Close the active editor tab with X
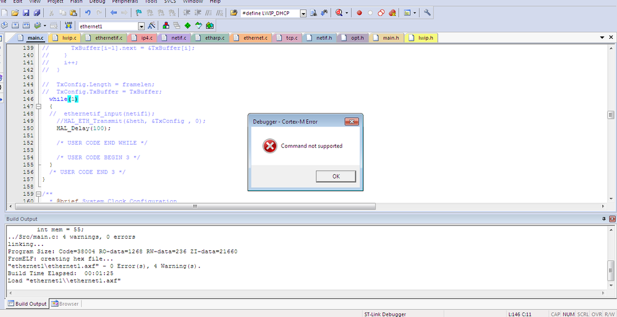Image resolution: width=617 pixels, height=317 pixels. 611,37
